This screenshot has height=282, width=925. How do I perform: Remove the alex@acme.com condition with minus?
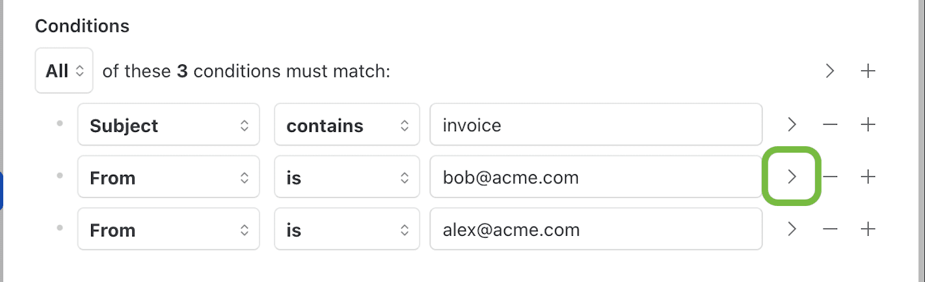pos(830,229)
